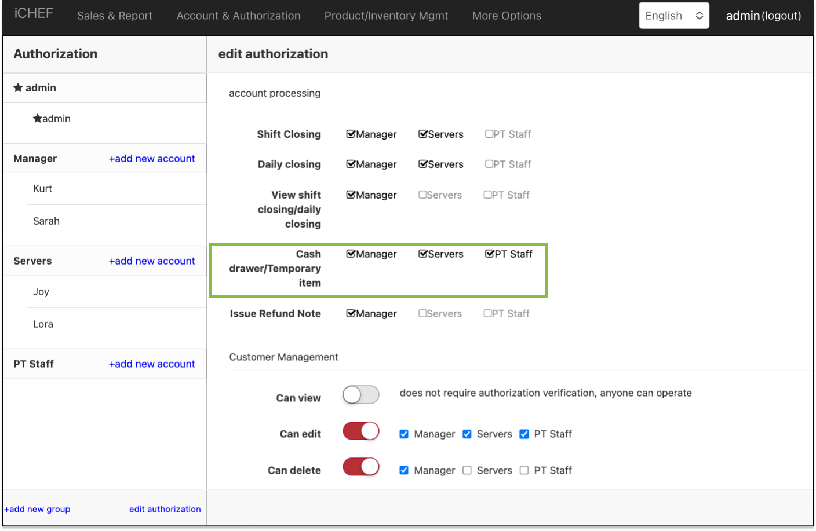Screen dimensions: 816x531
Task: Click the +add new group link
Action: pyautogui.click(x=37, y=509)
